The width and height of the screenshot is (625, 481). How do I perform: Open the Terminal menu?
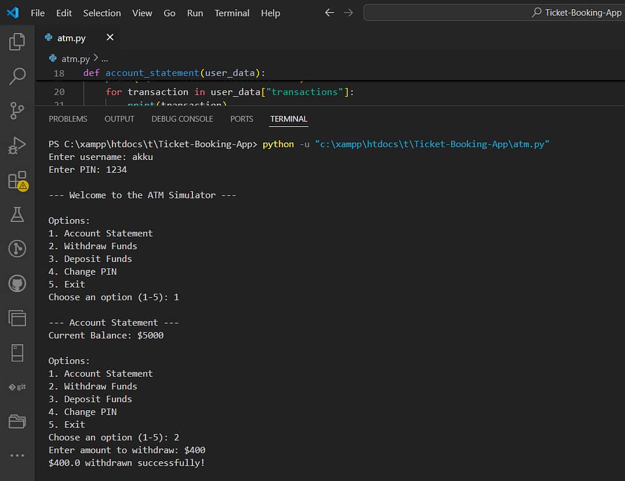[232, 12]
